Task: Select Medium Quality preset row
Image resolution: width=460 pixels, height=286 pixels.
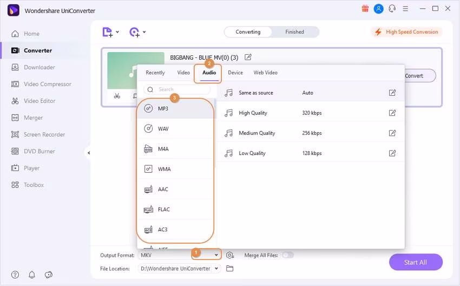Action: click(x=311, y=133)
